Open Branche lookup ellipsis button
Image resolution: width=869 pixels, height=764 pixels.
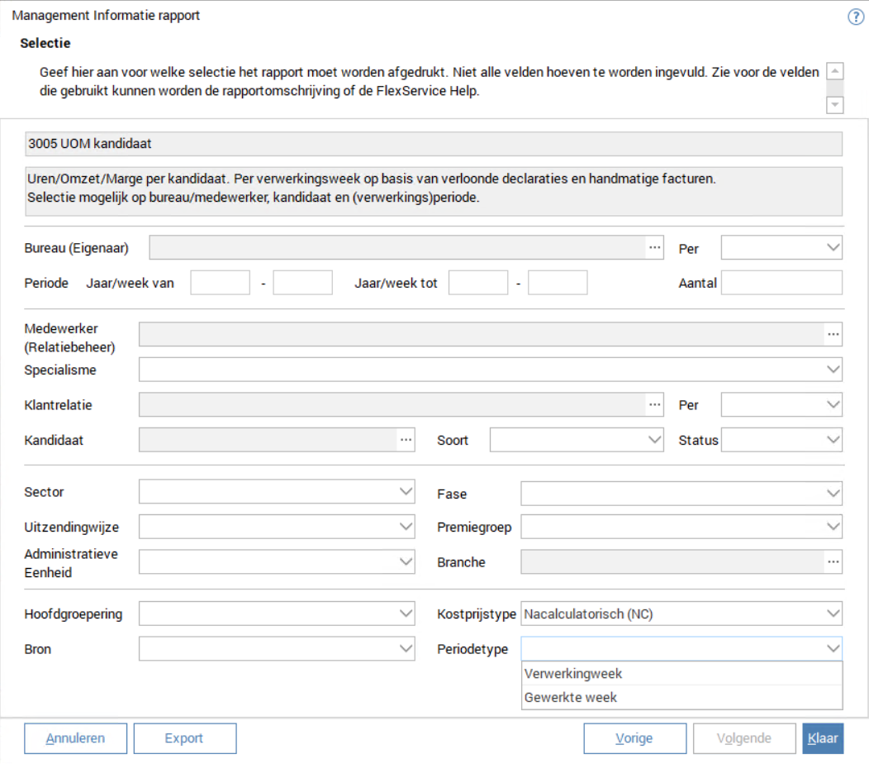[x=833, y=561]
